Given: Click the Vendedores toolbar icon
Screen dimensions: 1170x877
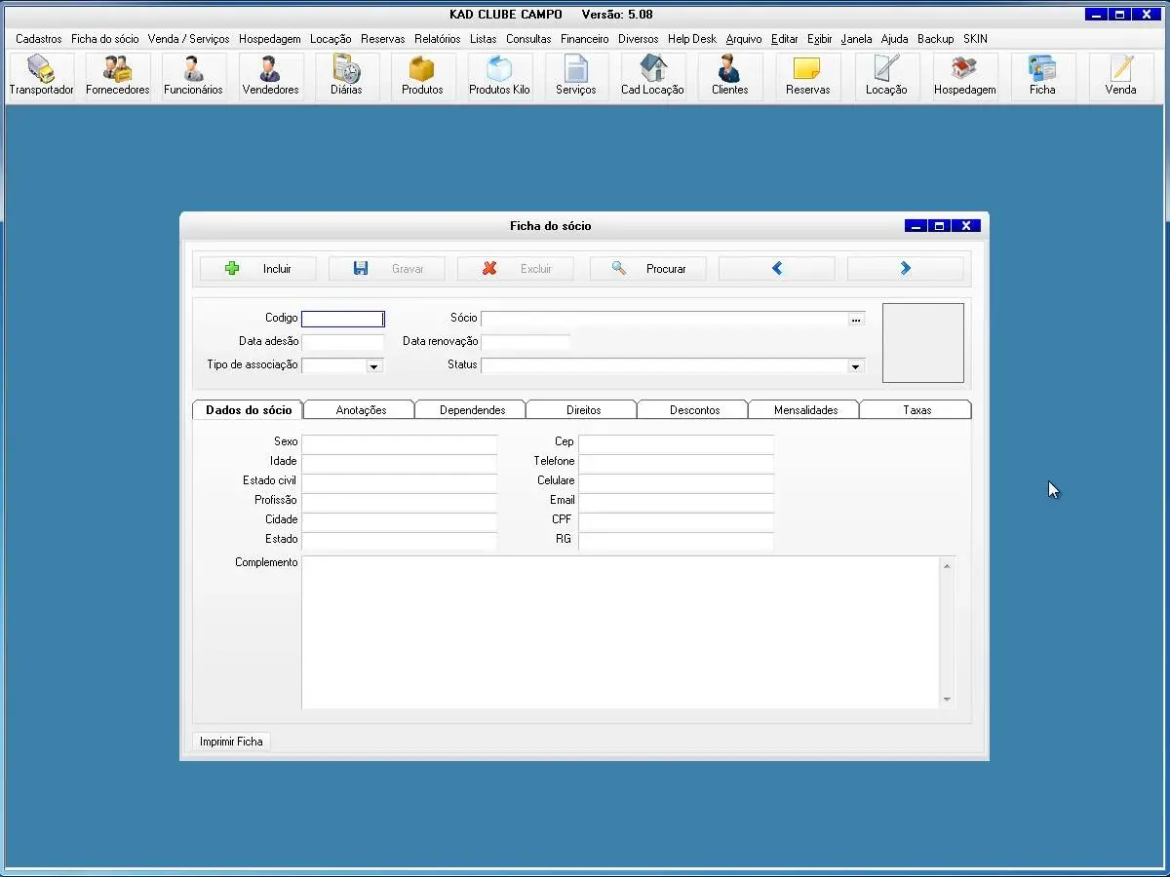Looking at the screenshot, I should click(270, 76).
